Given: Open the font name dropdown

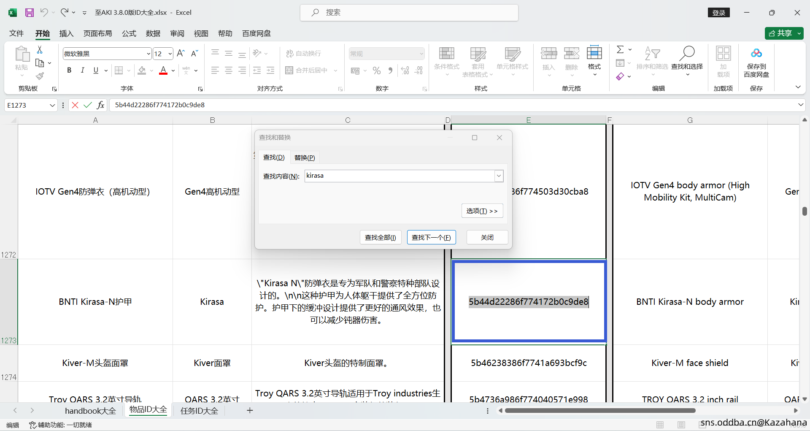Looking at the screenshot, I should click(x=148, y=54).
